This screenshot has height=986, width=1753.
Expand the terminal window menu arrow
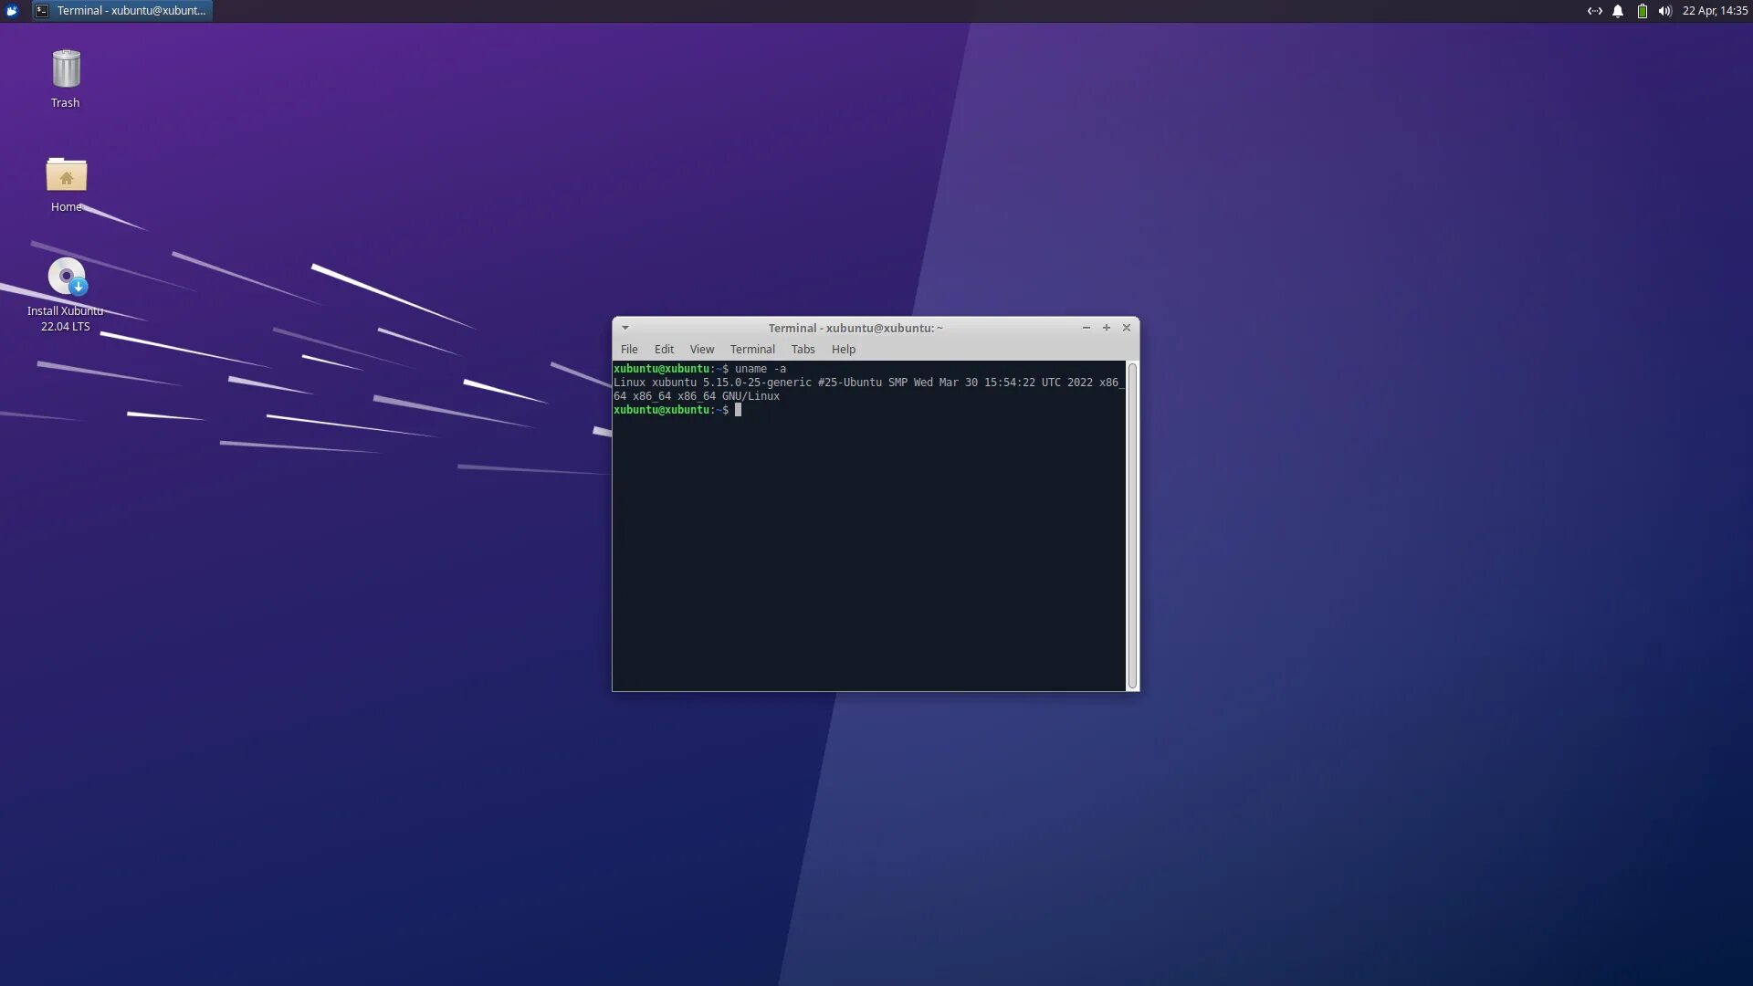[x=625, y=328]
